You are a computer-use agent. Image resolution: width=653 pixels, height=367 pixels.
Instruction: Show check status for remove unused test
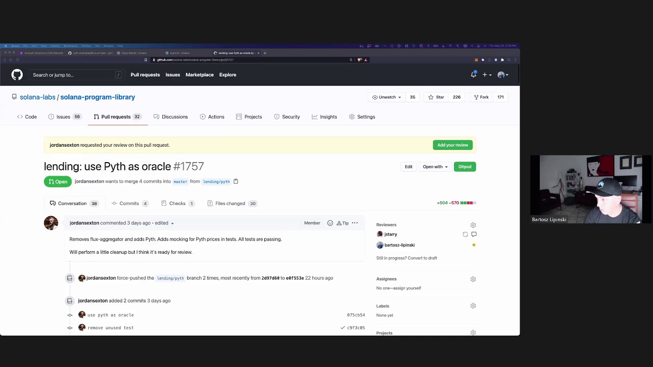coord(343,328)
